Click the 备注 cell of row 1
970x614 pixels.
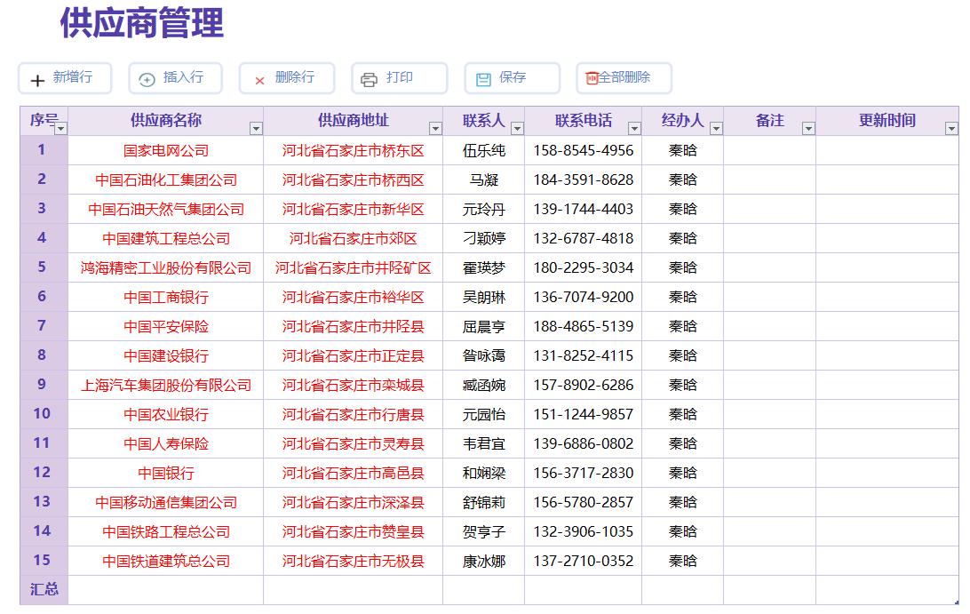(x=769, y=150)
